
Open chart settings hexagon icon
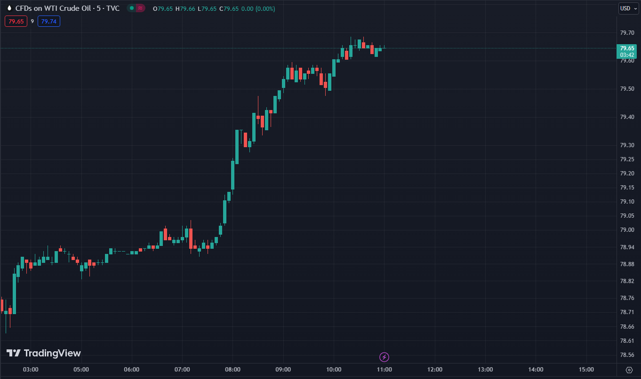[x=629, y=370]
